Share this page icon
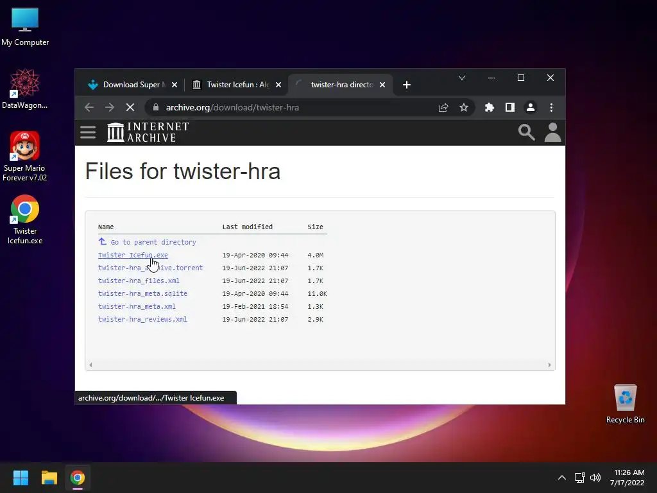 (443, 107)
